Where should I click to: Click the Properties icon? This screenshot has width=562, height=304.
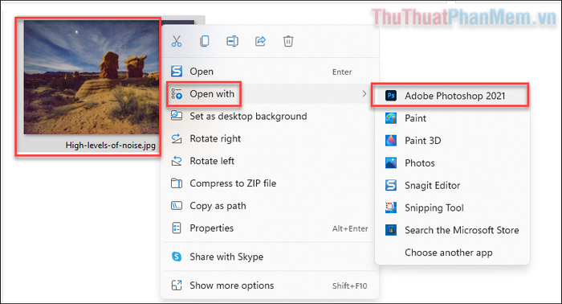(x=177, y=228)
